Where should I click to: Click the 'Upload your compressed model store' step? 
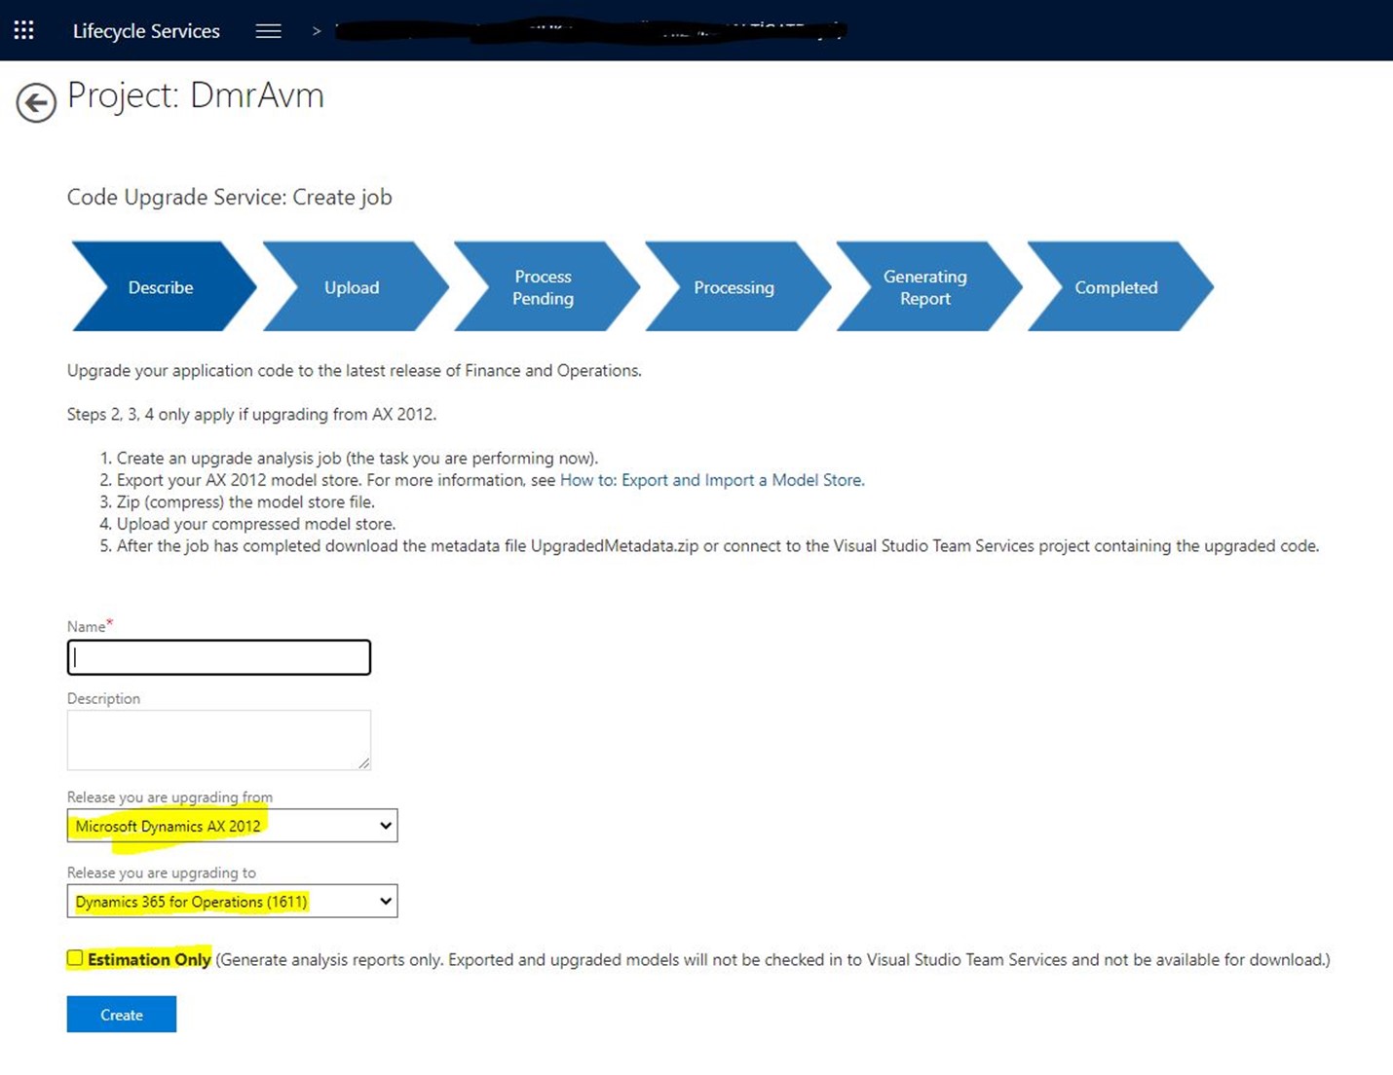tap(256, 524)
